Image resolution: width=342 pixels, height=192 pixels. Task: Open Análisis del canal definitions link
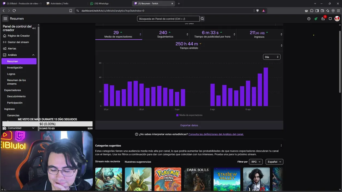216,134
